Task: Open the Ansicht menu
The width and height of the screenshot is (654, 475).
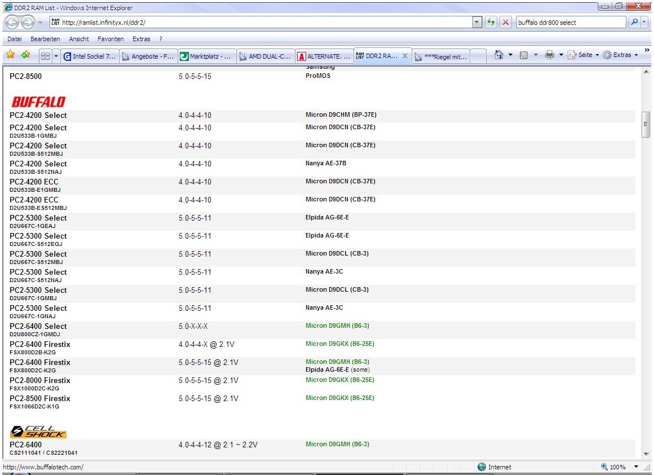Action: pos(79,39)
